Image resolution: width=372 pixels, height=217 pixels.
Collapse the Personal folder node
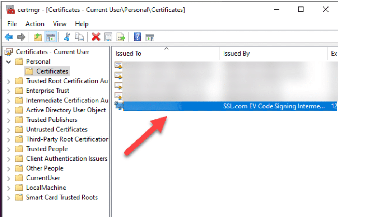pyautogui.click(x=9, y=62)
